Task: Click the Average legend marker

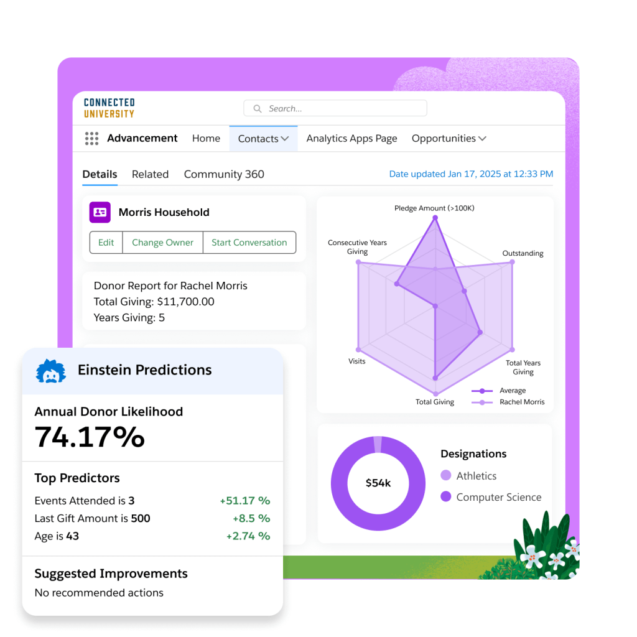Action: [482, 391]
